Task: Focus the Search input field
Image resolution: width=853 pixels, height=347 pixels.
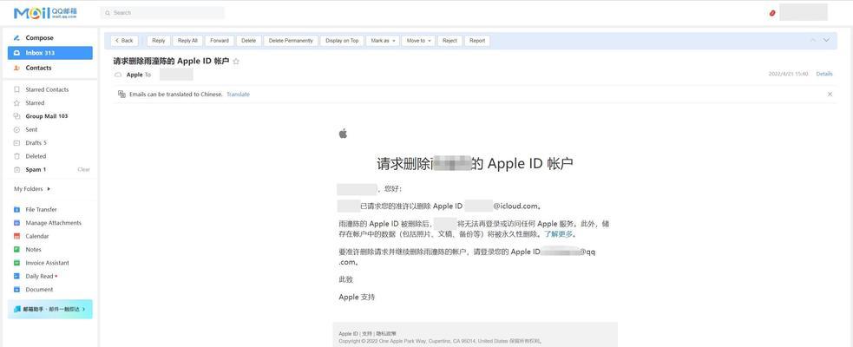Action: (162, 13)
